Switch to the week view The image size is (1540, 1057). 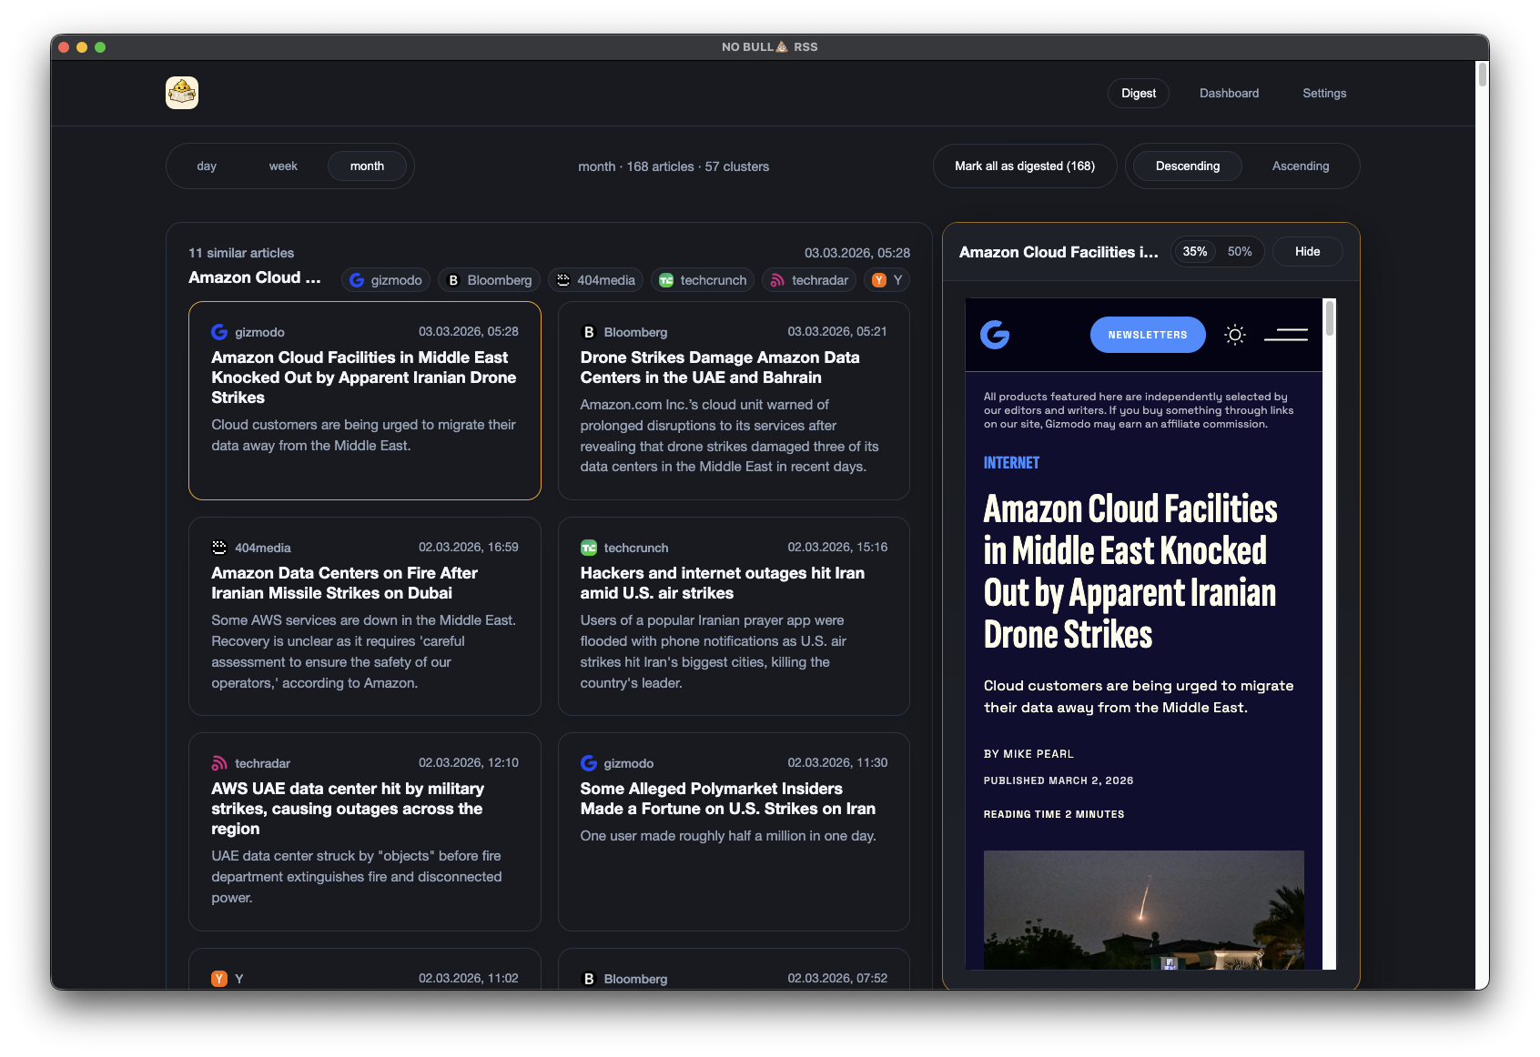point(283,166)
